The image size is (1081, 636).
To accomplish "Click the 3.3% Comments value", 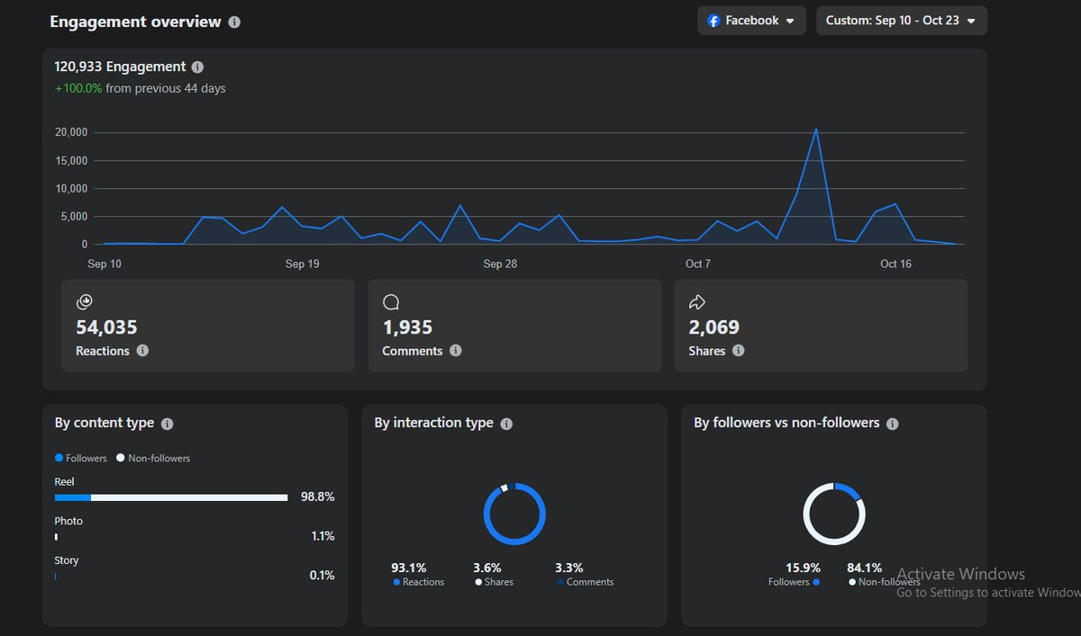I will pyautogui.click(x=569, y=568).
